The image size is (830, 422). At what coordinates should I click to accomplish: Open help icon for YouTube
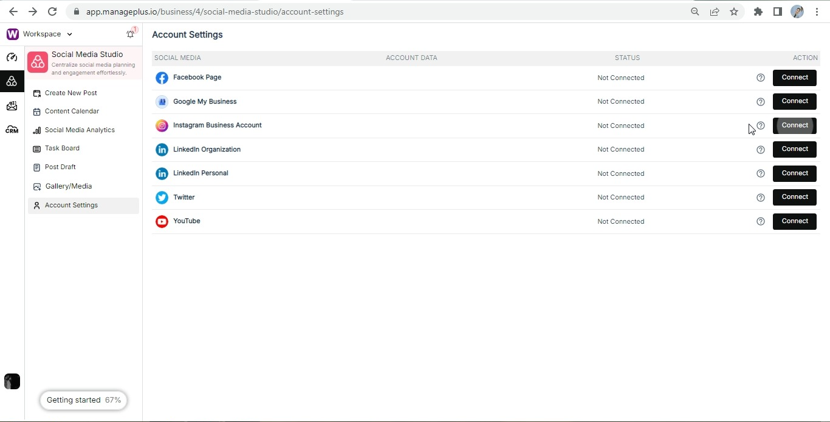tap(760, 221)
